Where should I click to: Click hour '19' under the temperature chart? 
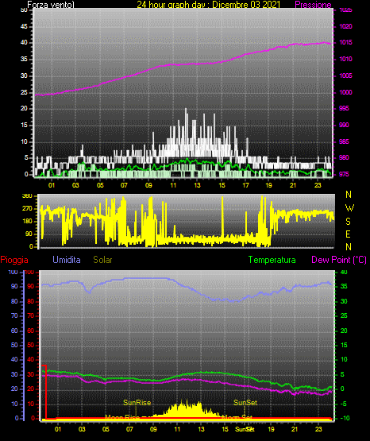(x=271, y=429)
